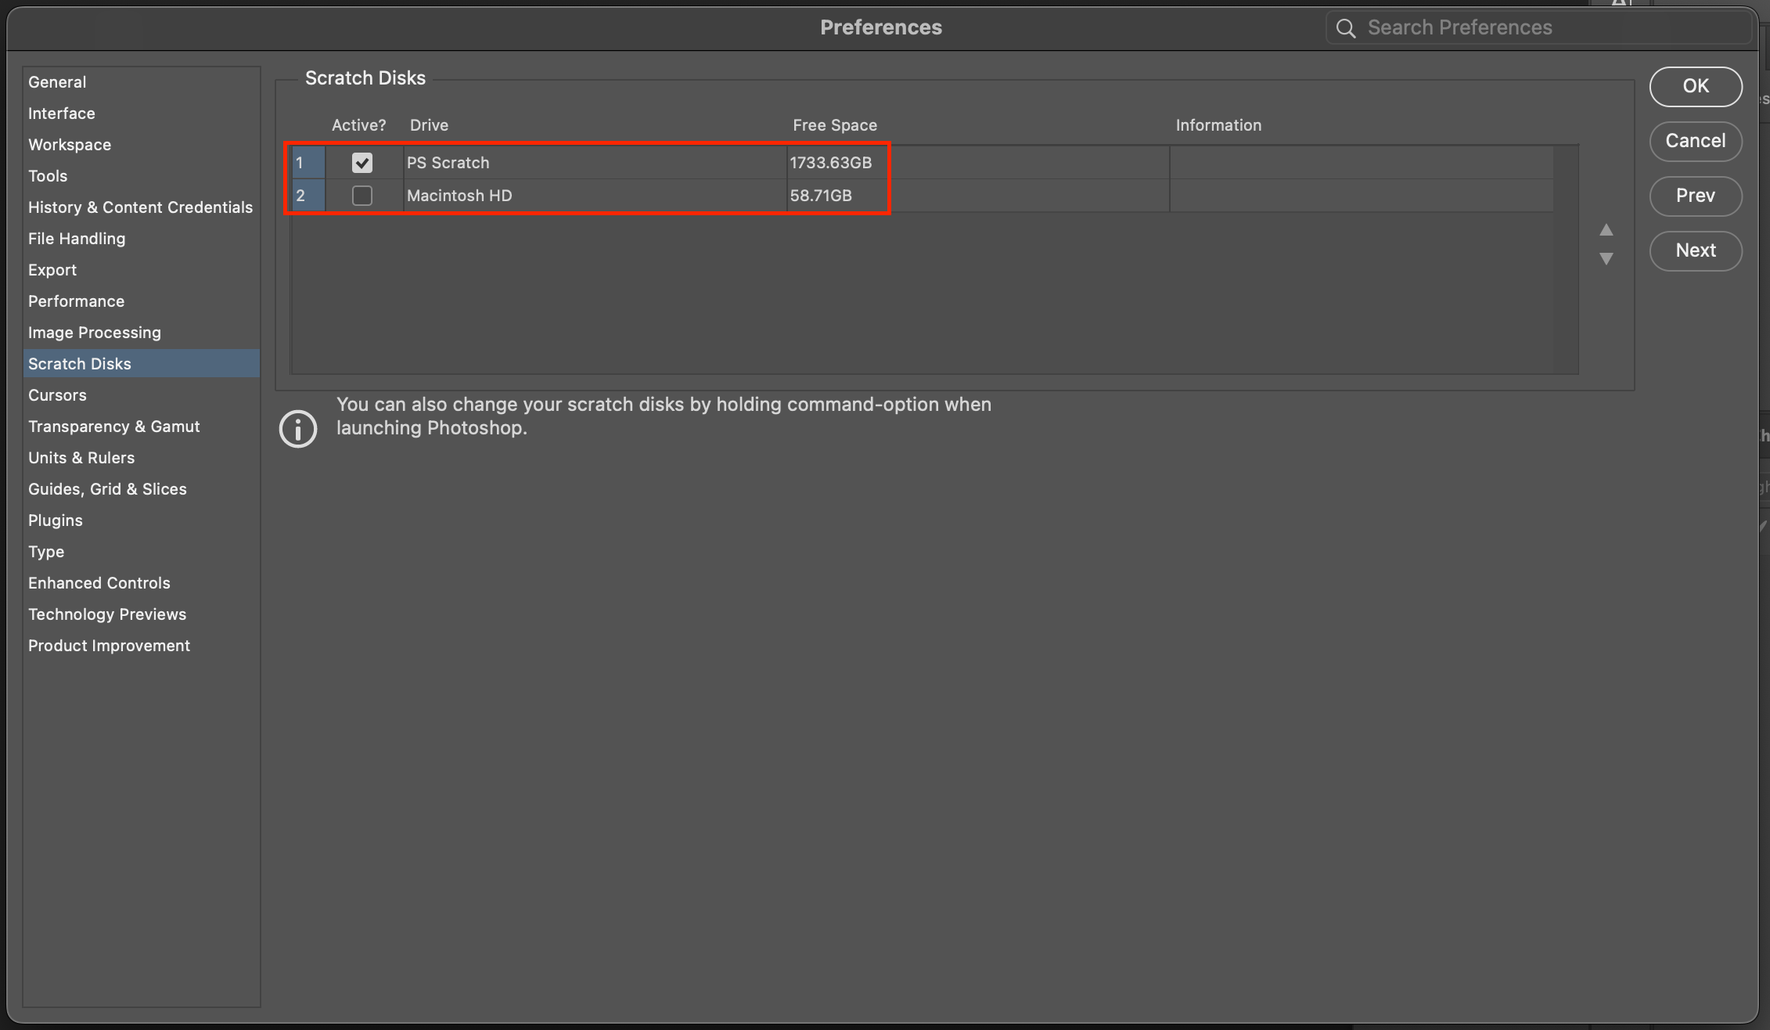This screenshot has width=1770, height=1030.
Task: Open Technology Previews preferences
Action: [x=107, y=614]
